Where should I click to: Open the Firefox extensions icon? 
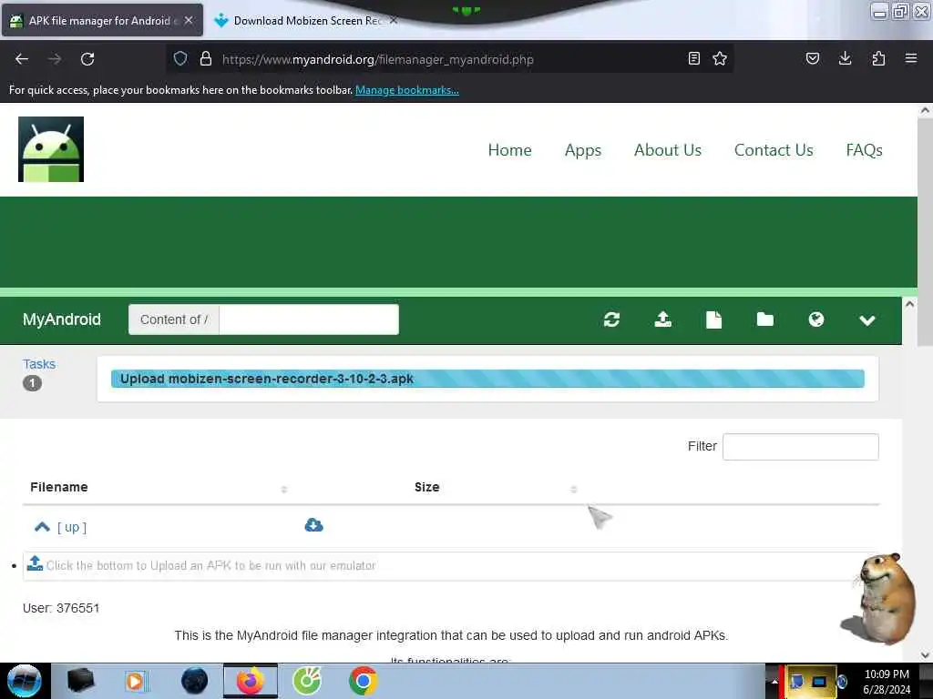pyautogui.click(x=878, y=58)
